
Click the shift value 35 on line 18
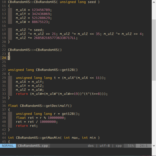pos(98,34)
